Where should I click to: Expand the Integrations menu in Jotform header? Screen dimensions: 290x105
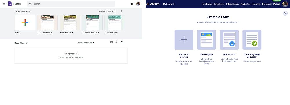click(233, 4)
